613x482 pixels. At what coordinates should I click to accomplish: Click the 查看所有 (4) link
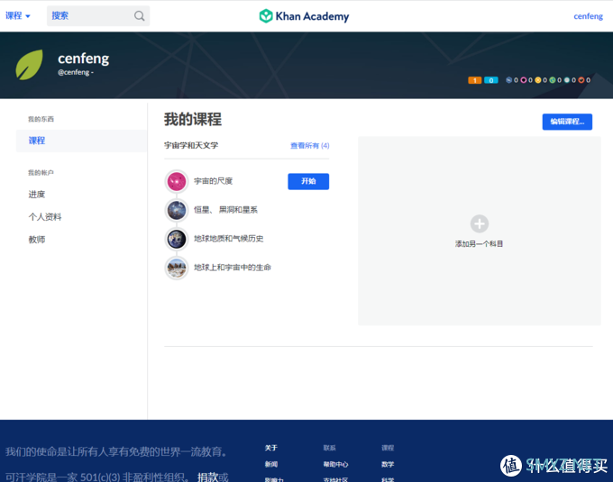(x=309, y=145)
